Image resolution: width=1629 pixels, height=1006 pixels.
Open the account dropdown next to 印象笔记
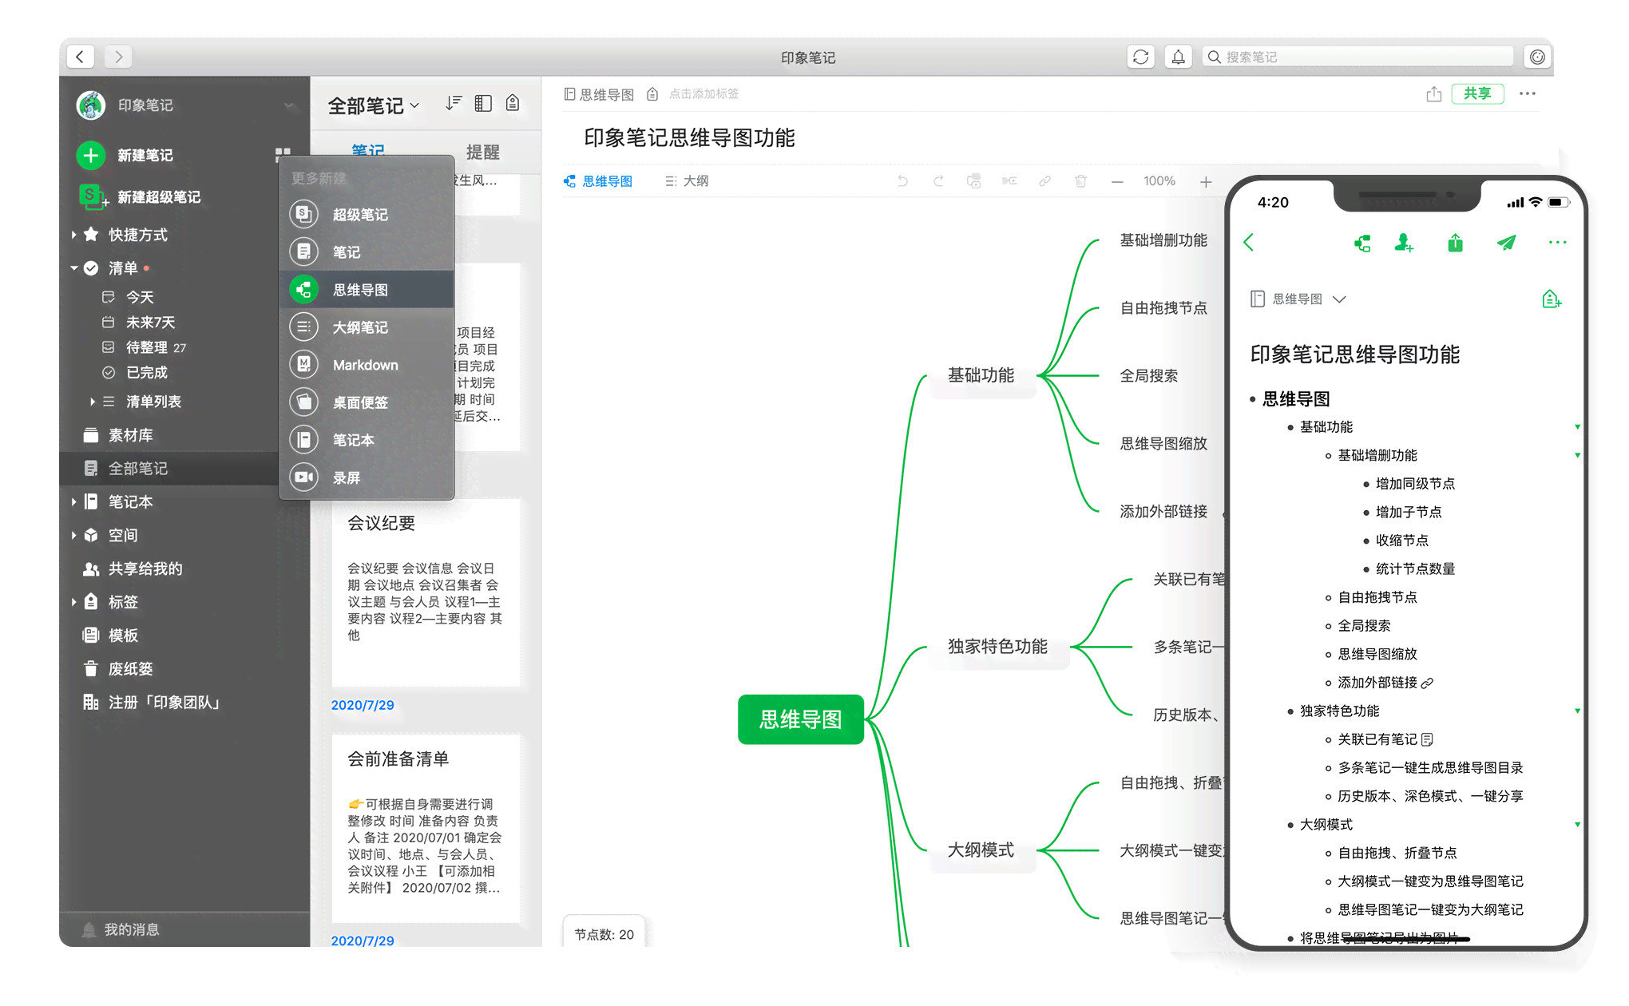point(289,105)
